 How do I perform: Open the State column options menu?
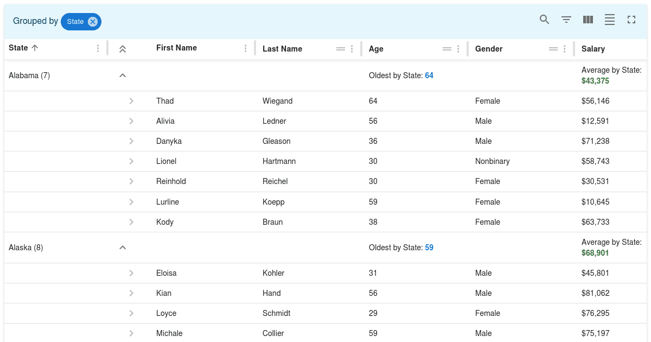coord(98,48)
